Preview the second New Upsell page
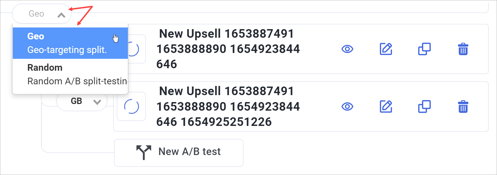497x175 pixels. (x=347, y=106)
